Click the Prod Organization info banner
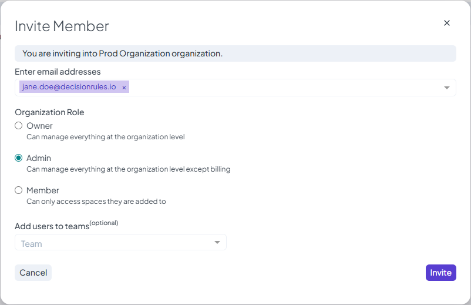The height and width of the screenshot is (305, 471). pyautogui.click(x=235, y=53)
